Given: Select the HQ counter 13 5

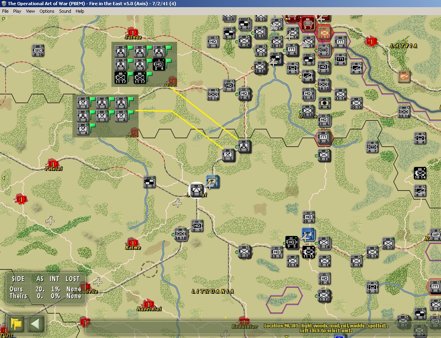Looking at the screenshot, I should (x=277, y=252).
